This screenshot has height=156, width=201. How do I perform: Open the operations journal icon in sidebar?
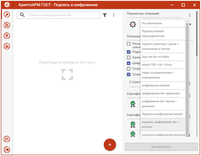coord(7,139)
